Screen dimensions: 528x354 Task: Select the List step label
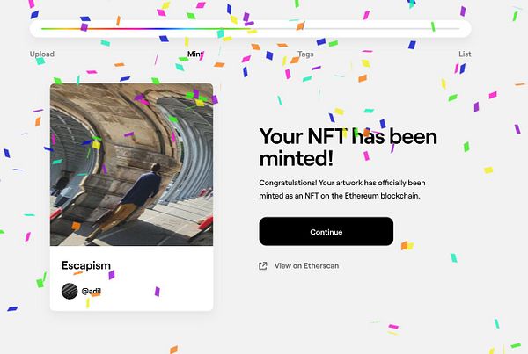pyautogui.click(x=465, y=54)
